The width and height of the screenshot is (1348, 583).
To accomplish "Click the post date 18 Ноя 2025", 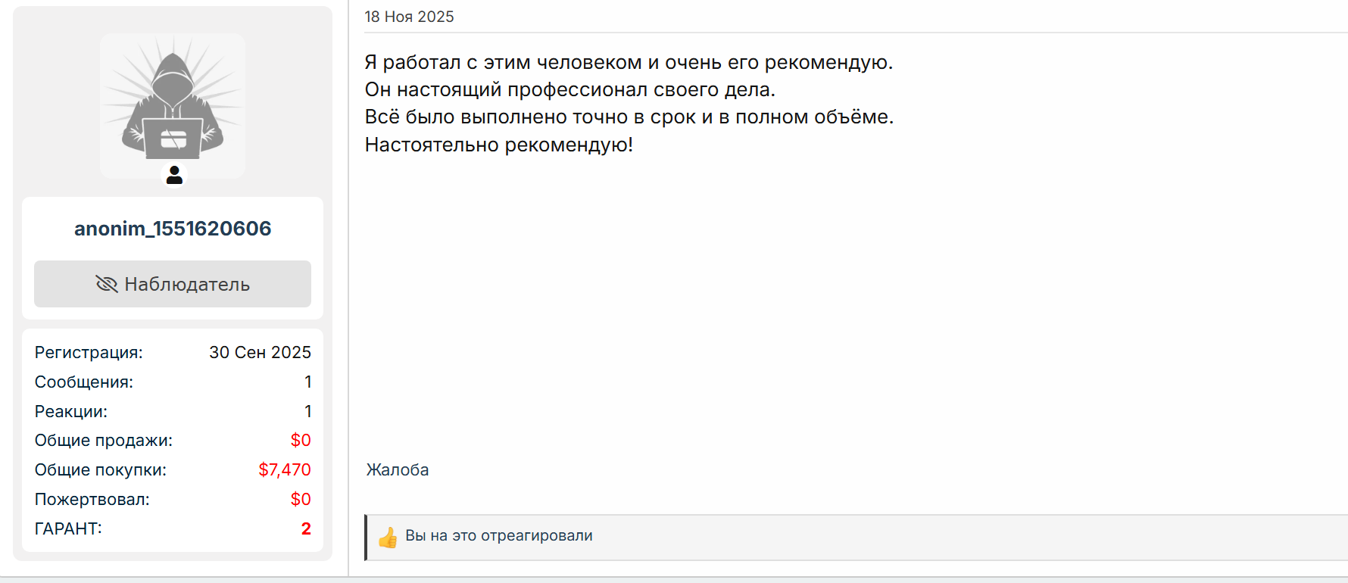I will (x=409, y=17).
